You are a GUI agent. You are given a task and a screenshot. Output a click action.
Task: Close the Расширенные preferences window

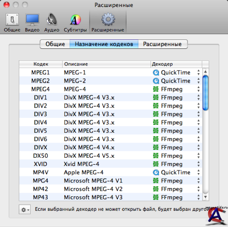click(x=7, y=5)
